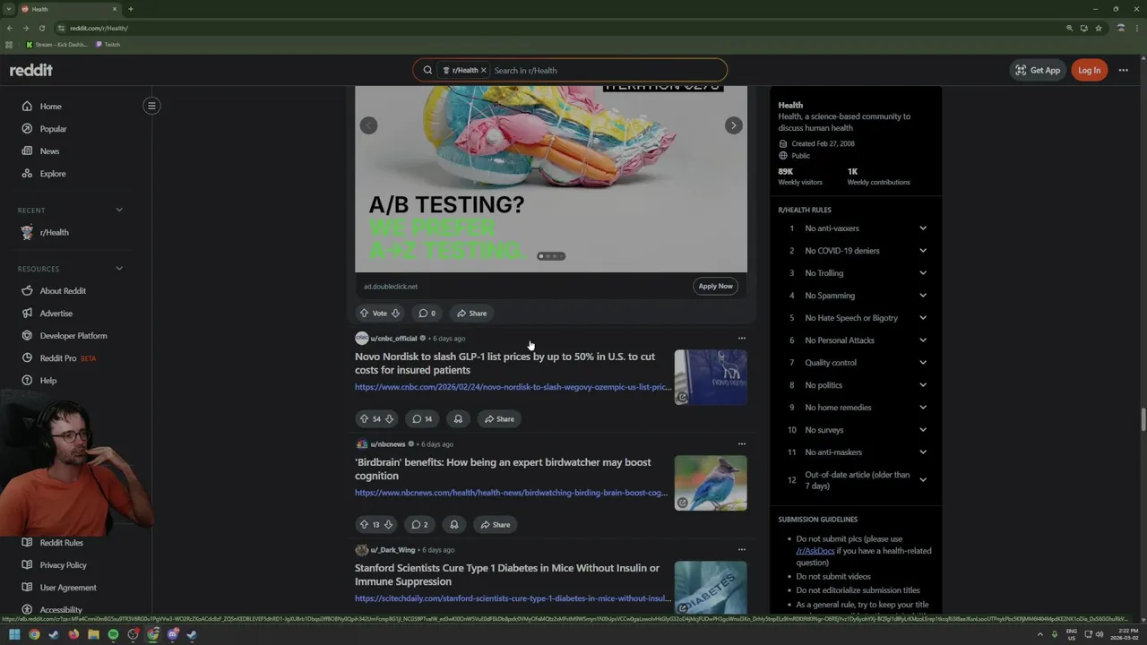Remove the r/Health filter chip from search
Image resolution: width=1147 pixels, height=645 pixels.
[x=483, y=70]
